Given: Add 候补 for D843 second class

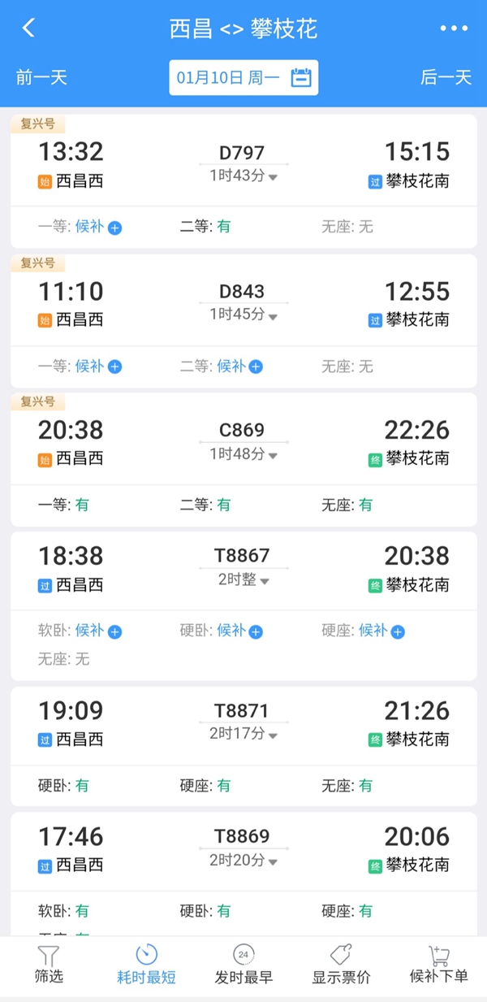Looking at the screenshot, I should coord(256,367).
